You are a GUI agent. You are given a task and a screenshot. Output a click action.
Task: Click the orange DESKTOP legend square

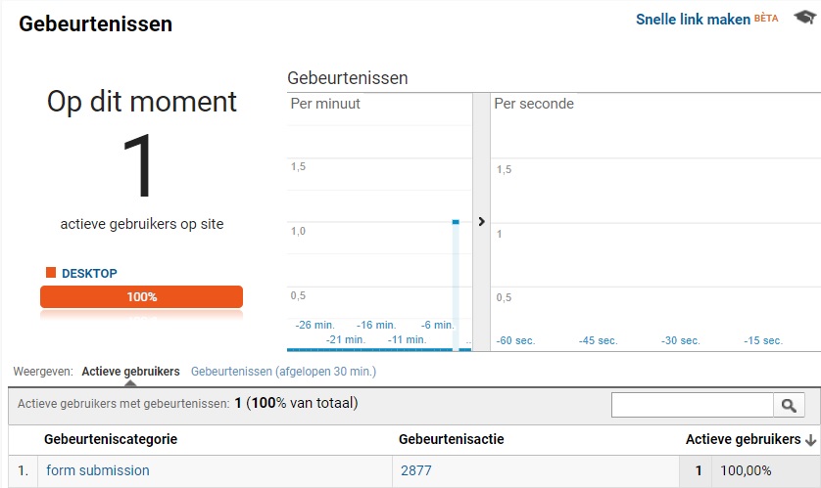(x=51, y=272)
